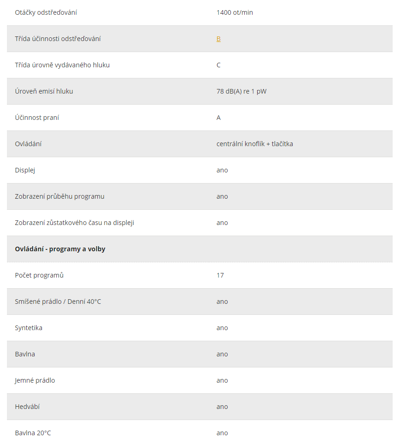This screenshot has height=444, width=400.
Task: Click the 'Bavlna 20°C' row label
Action: (33, 433)
